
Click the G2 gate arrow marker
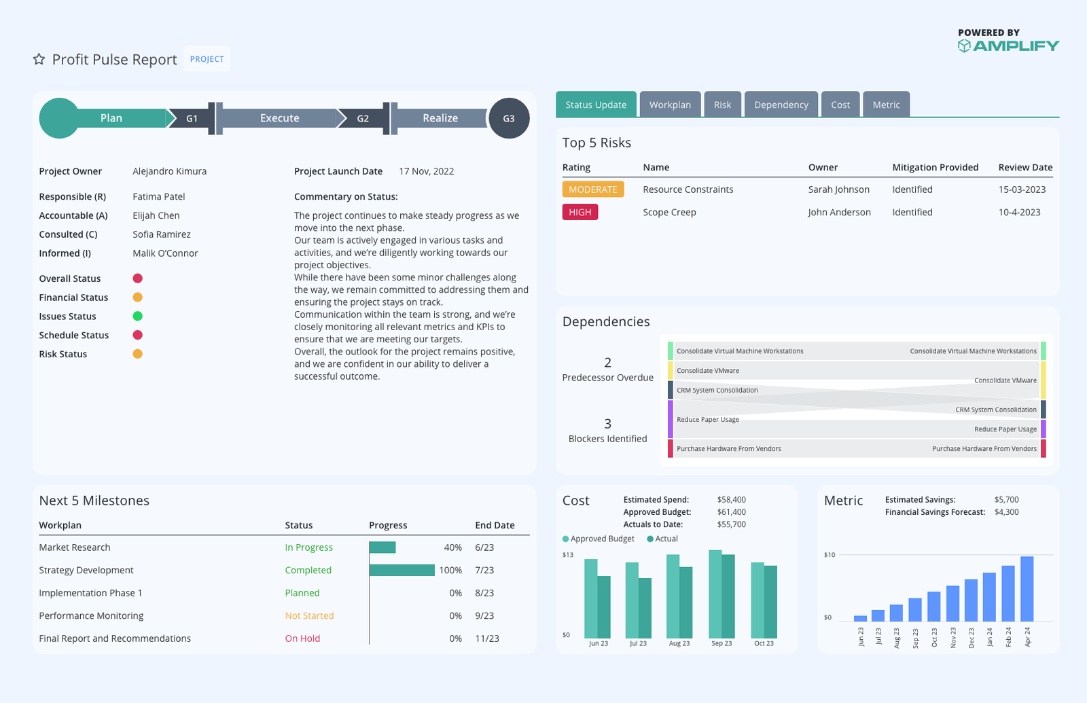coord(362,118)
